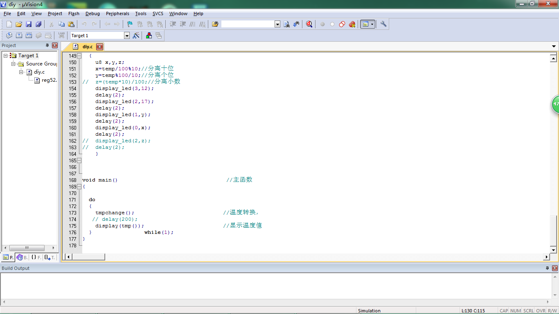The image size is (559, 314).
Task: Navigate backwards with left arrow icon
Action: pyautogui.click(x=107, y=24)
